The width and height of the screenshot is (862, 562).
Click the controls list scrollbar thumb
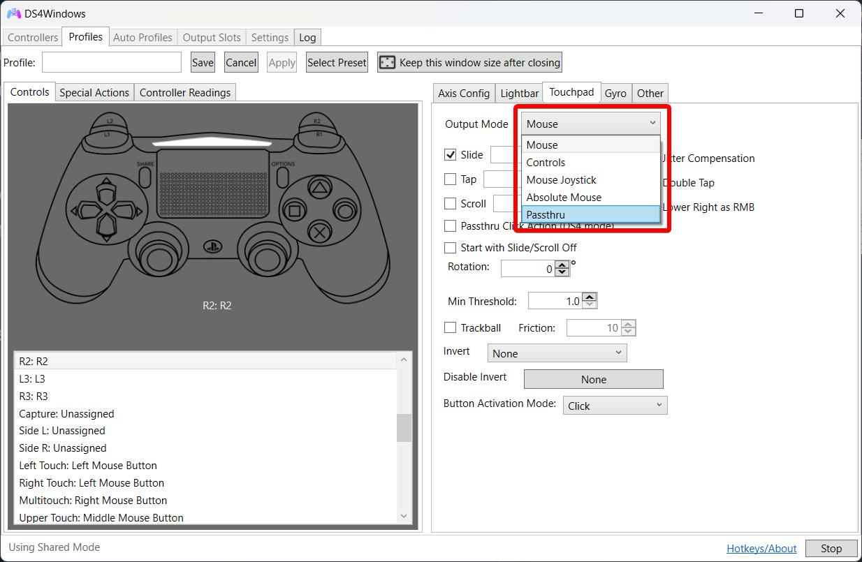[x=404, y=428]
